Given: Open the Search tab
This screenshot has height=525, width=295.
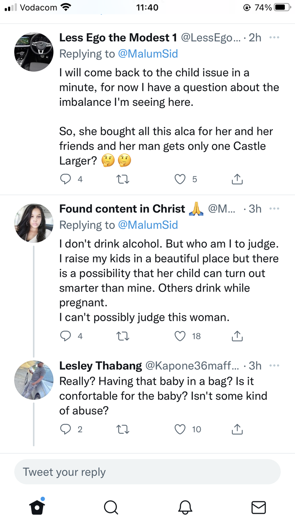Looking at the screenshot, I should 111,507.
